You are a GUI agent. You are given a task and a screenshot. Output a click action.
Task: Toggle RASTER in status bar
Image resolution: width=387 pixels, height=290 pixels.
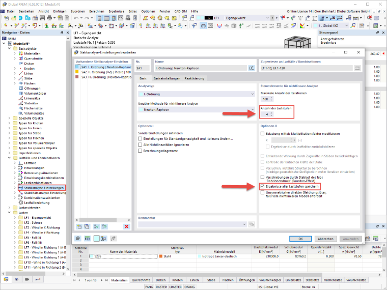[161, 287]
